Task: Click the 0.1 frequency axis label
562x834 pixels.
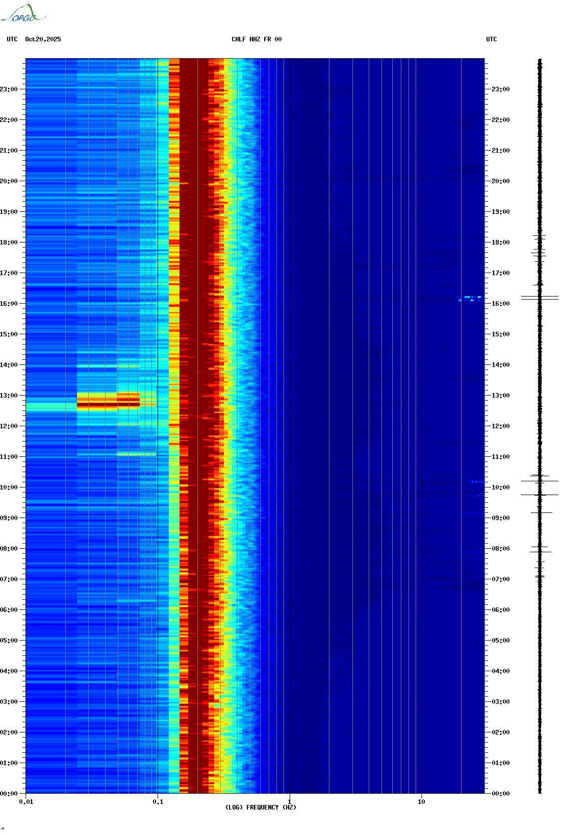Action: (158, 802)
